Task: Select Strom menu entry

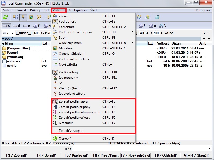Action: point(94,38)
